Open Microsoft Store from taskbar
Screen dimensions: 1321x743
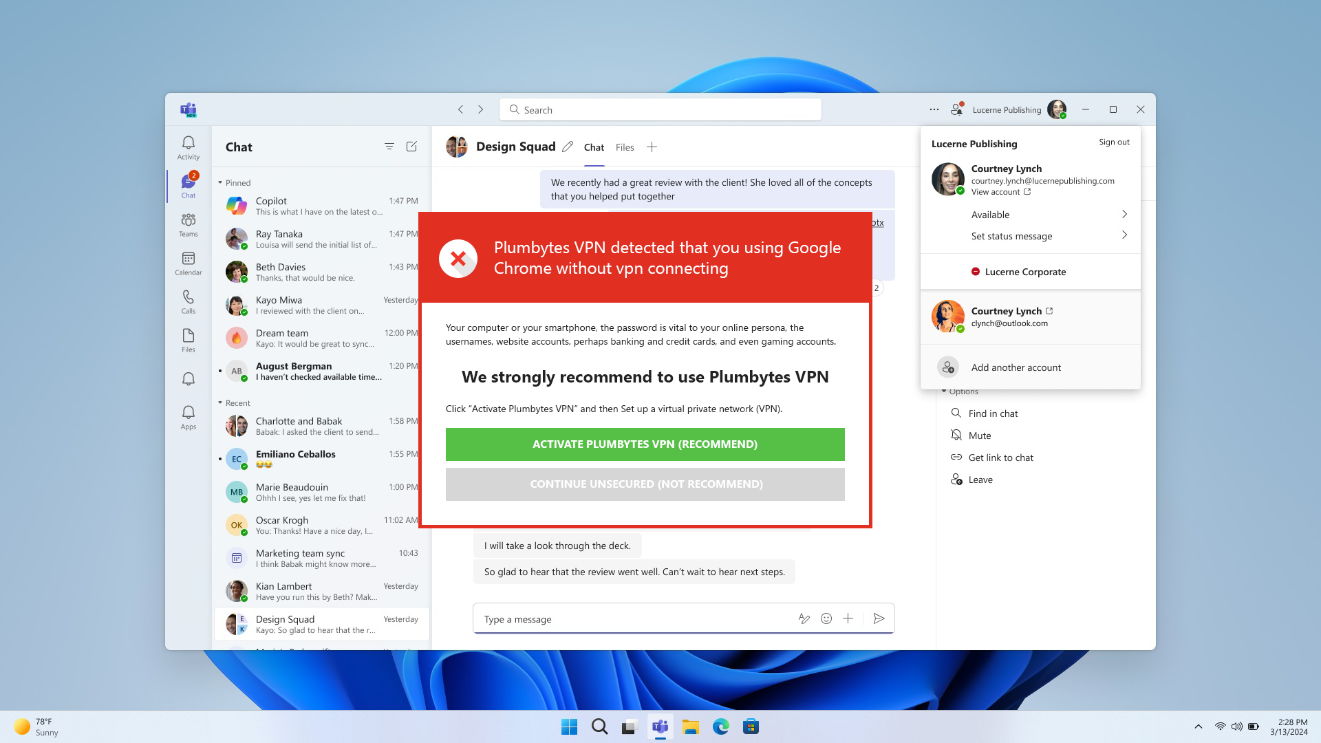751,726
